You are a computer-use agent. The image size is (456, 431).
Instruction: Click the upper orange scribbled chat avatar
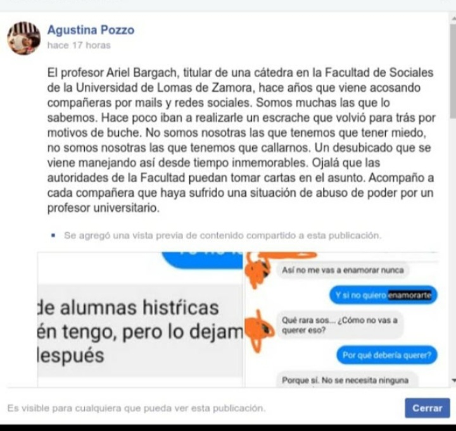(x=258, y=270)
